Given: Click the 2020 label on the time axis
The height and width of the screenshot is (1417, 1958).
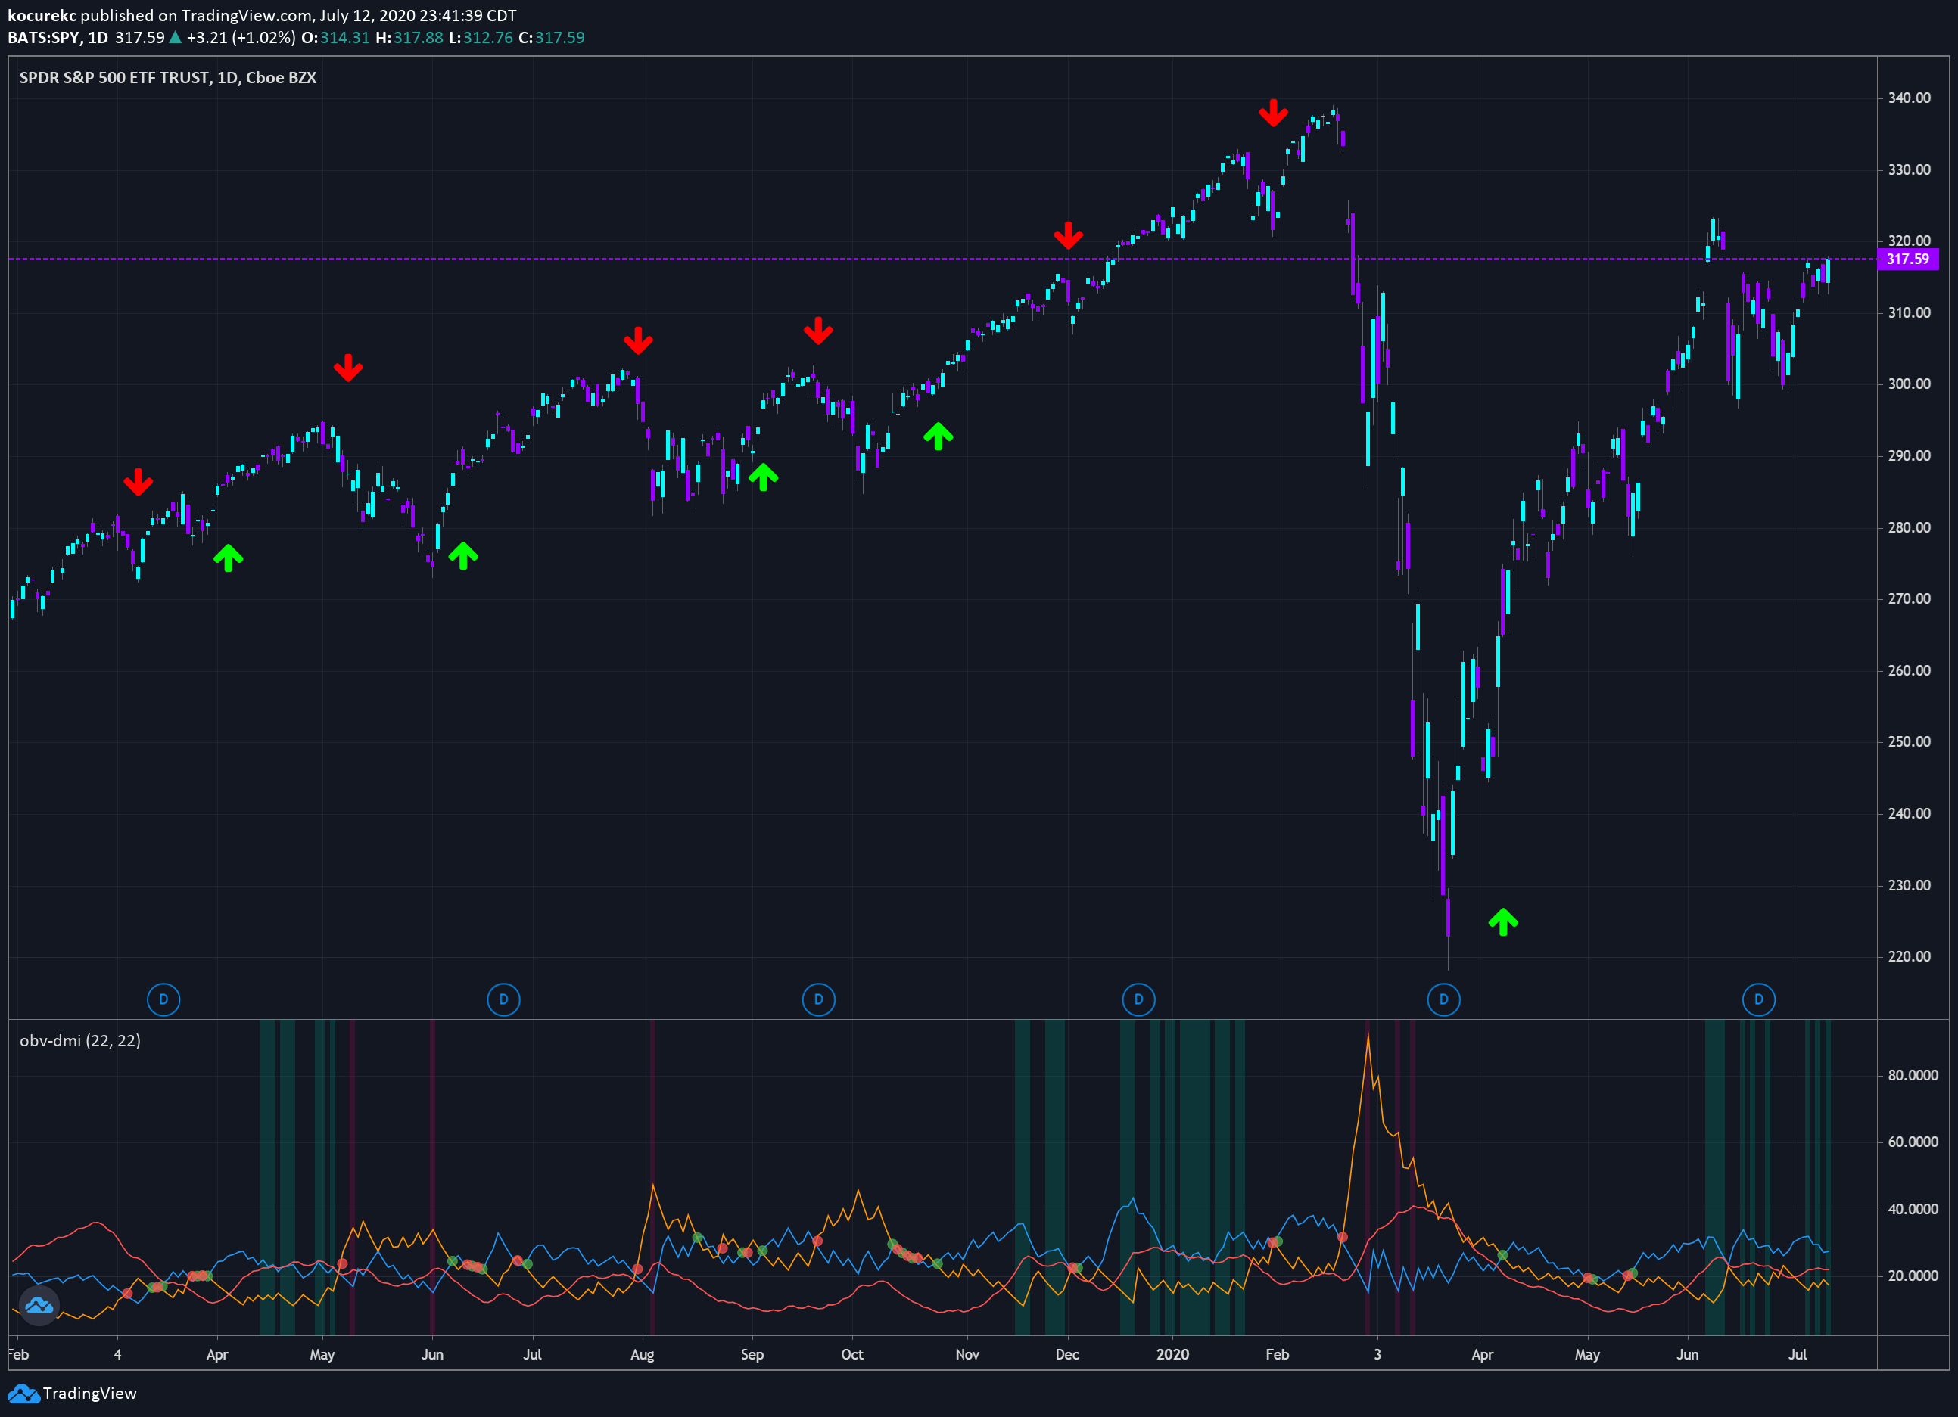Looking at the screenshot, I should [x=1172, y=1354].
